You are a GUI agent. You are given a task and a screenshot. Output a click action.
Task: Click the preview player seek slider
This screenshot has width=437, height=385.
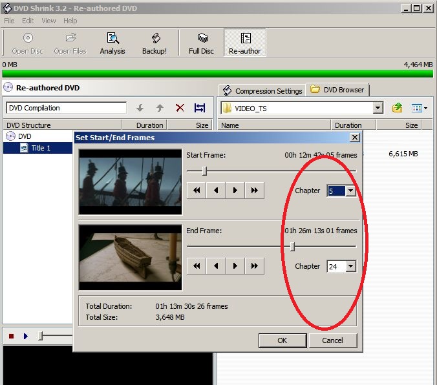pos(41,337)
